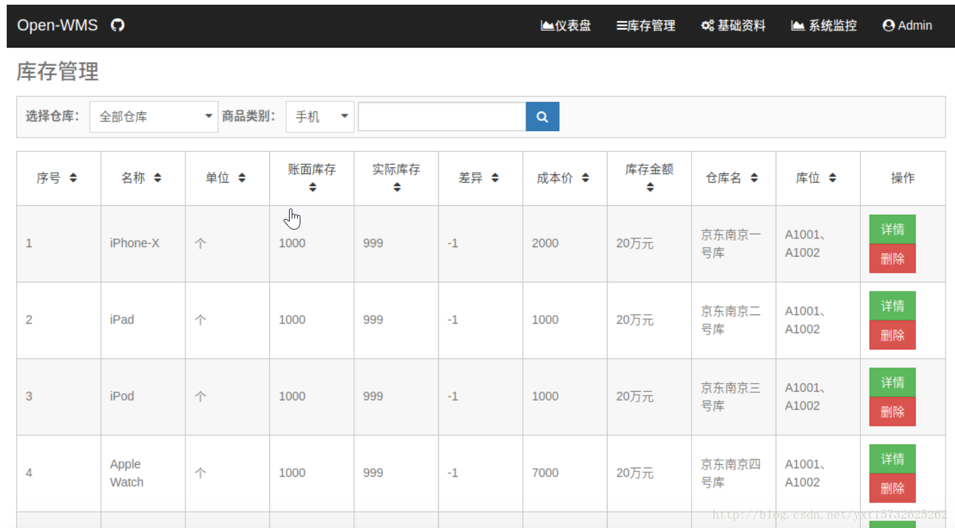Image resolution: width=955 pixels, height=528 pixels.
Task: Open the 仪表盘 dashboard menu
Action: coord(566,26)
